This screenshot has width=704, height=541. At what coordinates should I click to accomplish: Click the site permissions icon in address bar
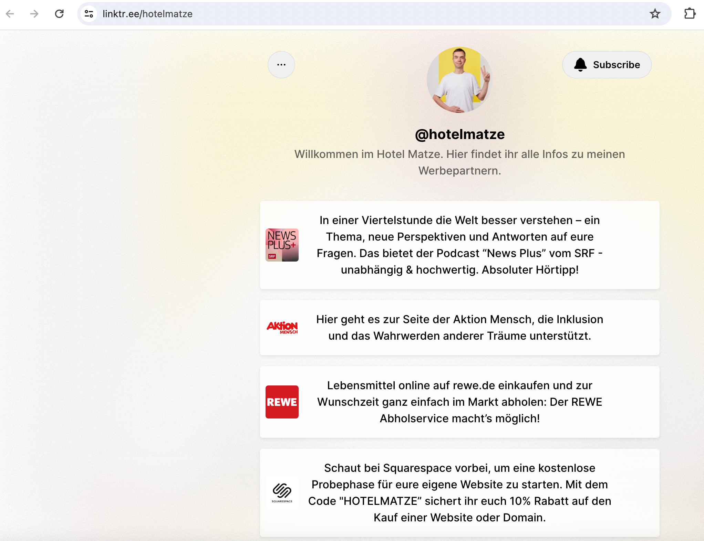click(89, 14)
